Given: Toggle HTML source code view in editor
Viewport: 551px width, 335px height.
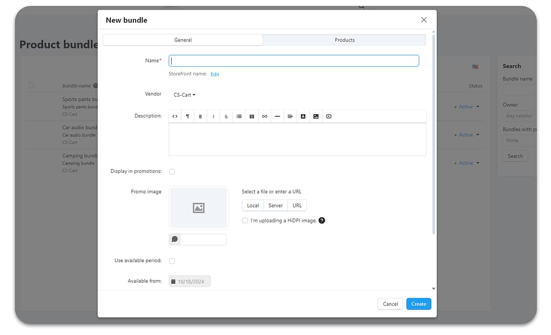Looking at the screenshot, I should click(175, 116).
